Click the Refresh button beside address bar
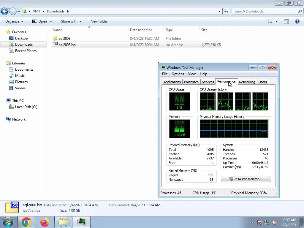304x228 pixels. 226,12
